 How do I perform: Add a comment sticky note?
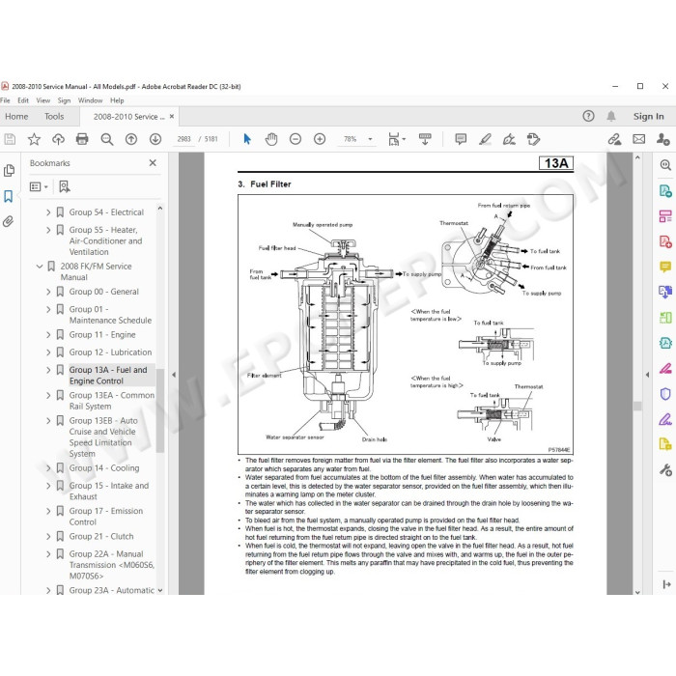[461, 139]
